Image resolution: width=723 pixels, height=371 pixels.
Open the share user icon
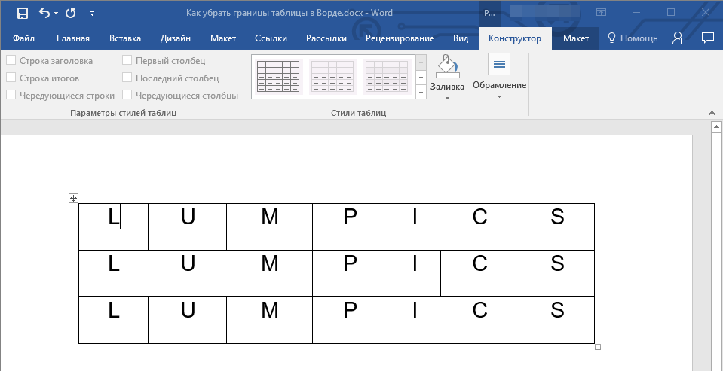click(679, 38)
